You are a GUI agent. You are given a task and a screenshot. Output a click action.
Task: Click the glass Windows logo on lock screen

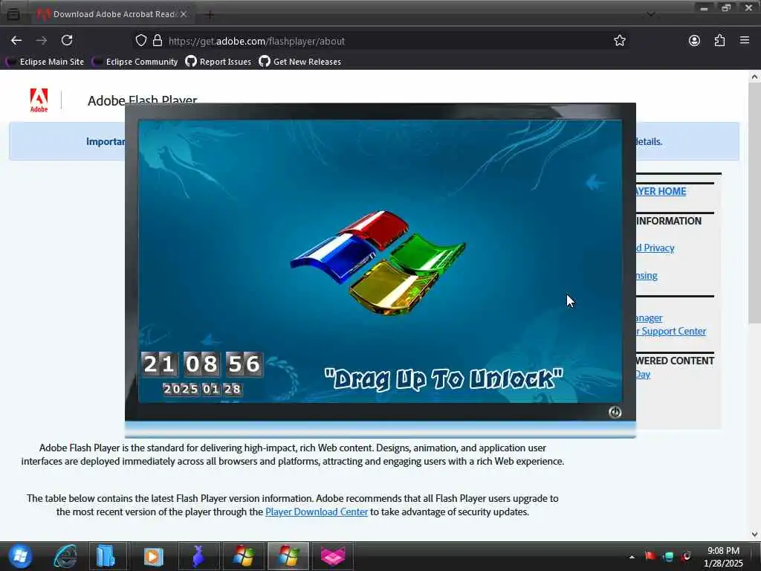[x=378, y=262]
